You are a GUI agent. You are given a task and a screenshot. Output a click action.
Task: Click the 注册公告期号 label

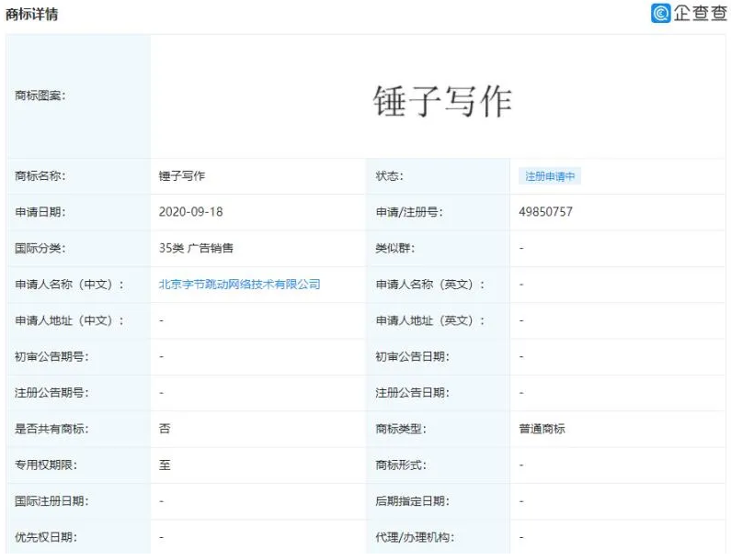click(51, 393)
